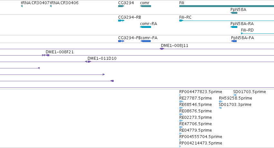
Task: Click the PpN58A-PA label
Action: coord(242,38)
